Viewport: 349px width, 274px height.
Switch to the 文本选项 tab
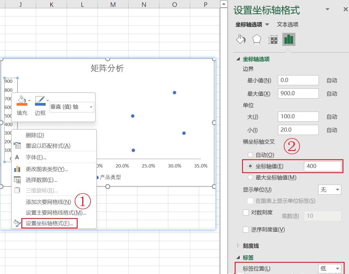coord(287,25)
